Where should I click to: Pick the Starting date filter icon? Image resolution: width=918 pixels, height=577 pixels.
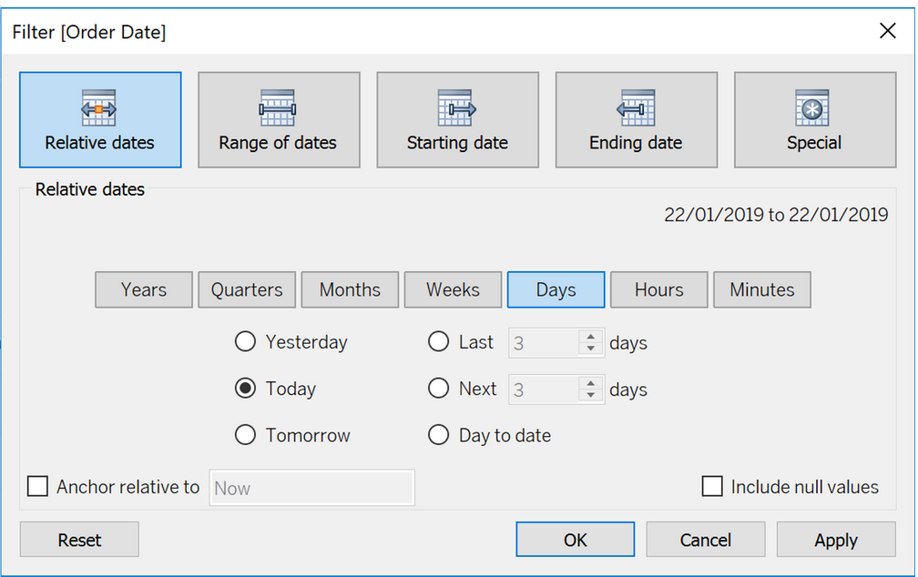(457, 108)
